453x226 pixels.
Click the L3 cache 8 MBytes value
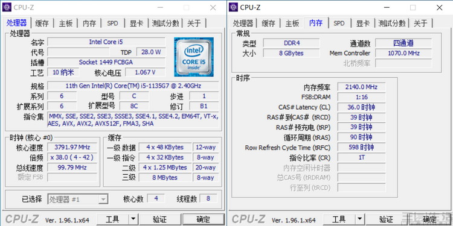[165, 178]
